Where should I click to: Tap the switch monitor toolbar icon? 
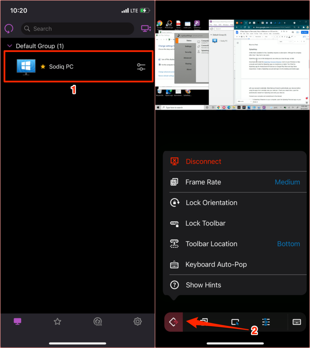click(204, 322)
